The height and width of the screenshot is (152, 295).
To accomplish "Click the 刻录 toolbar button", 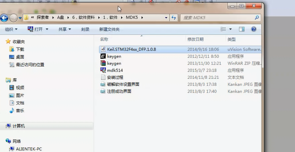I will [85, 29].
